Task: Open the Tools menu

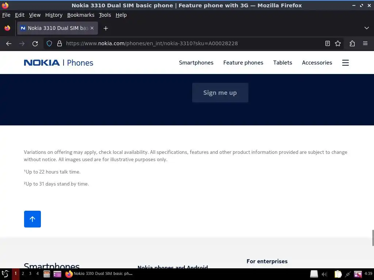Action: point(105,15)
